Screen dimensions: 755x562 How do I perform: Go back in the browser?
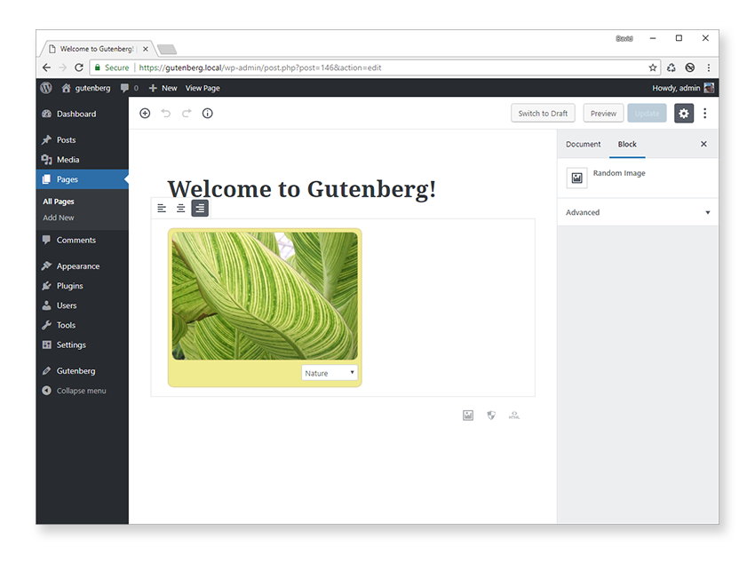tap(46, 67)
